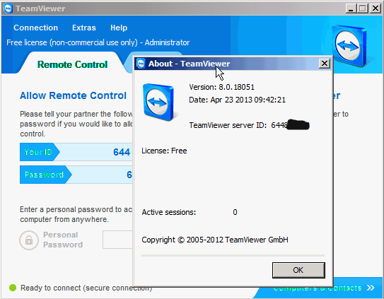Click the Your ID field
The image size is (384, 299).
[76, 152]
